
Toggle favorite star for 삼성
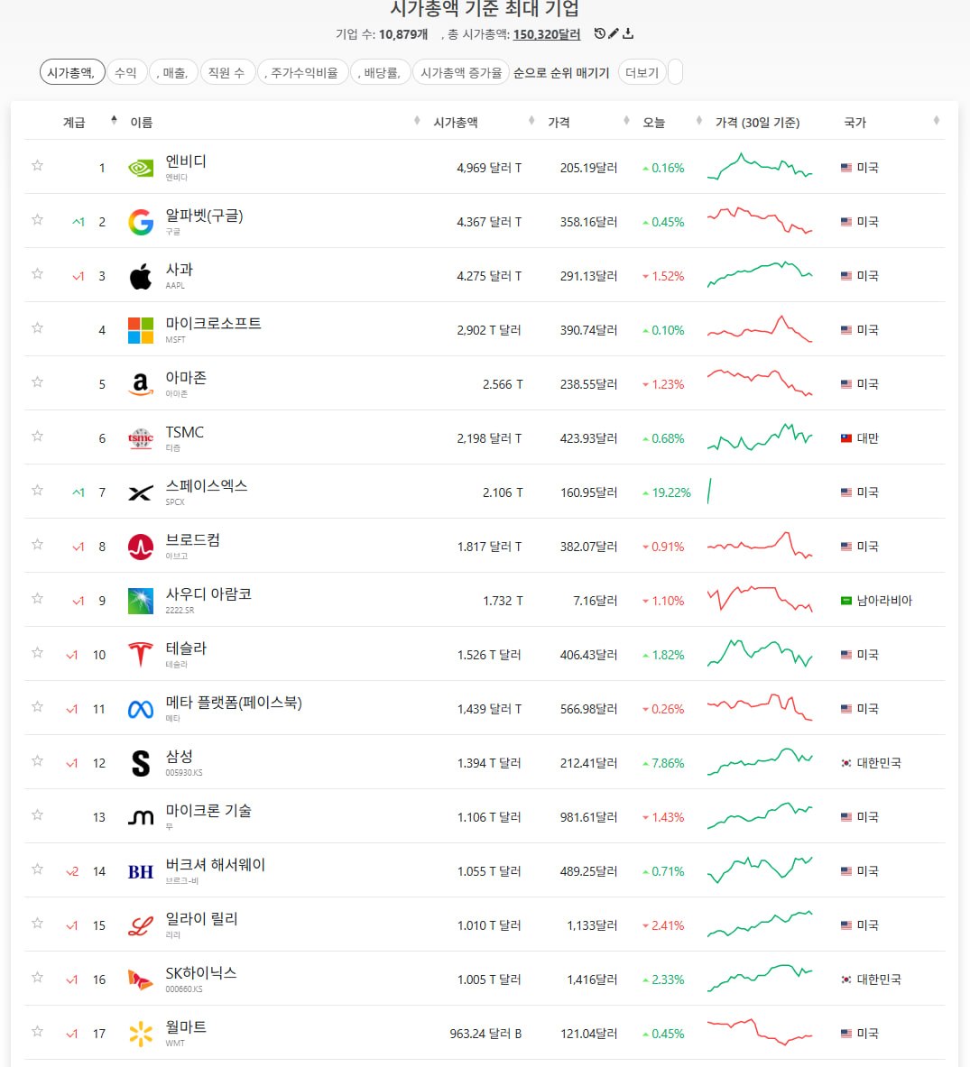pos(37,760)
